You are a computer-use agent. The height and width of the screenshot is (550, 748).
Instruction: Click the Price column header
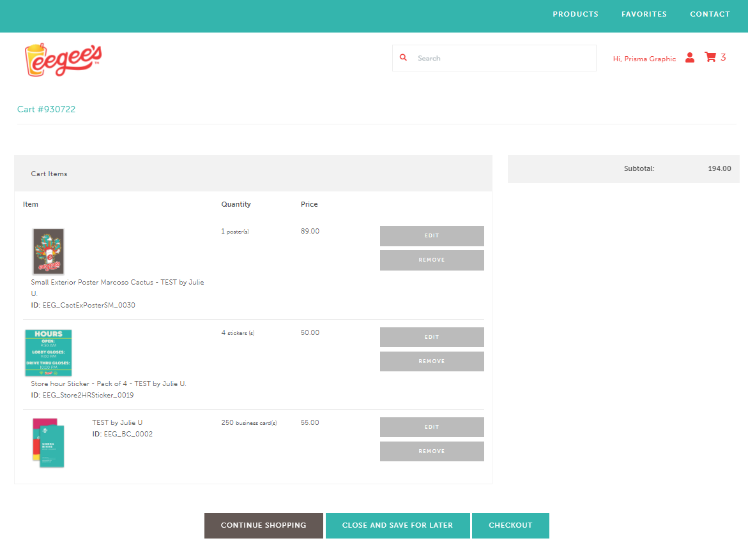click(309, 204)
